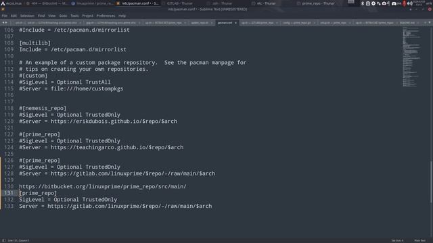Click the '#Server = file:///home/custompkgs' line
Viewport: 433px width, 243px height.
click(x=71, y=88)
